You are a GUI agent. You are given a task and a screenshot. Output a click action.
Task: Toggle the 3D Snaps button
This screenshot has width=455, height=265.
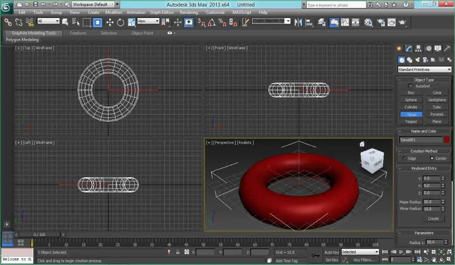(x=201, y=22)
